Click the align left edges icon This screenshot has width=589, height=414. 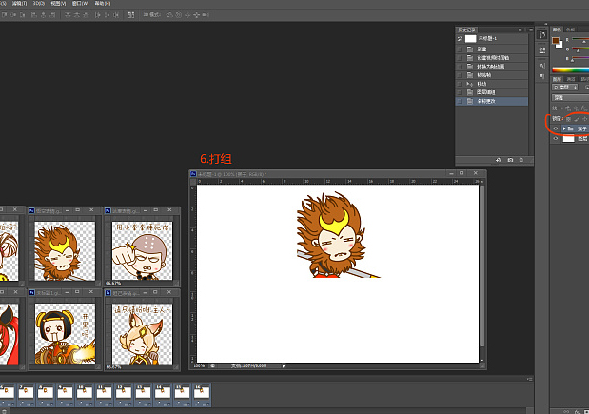34,15
